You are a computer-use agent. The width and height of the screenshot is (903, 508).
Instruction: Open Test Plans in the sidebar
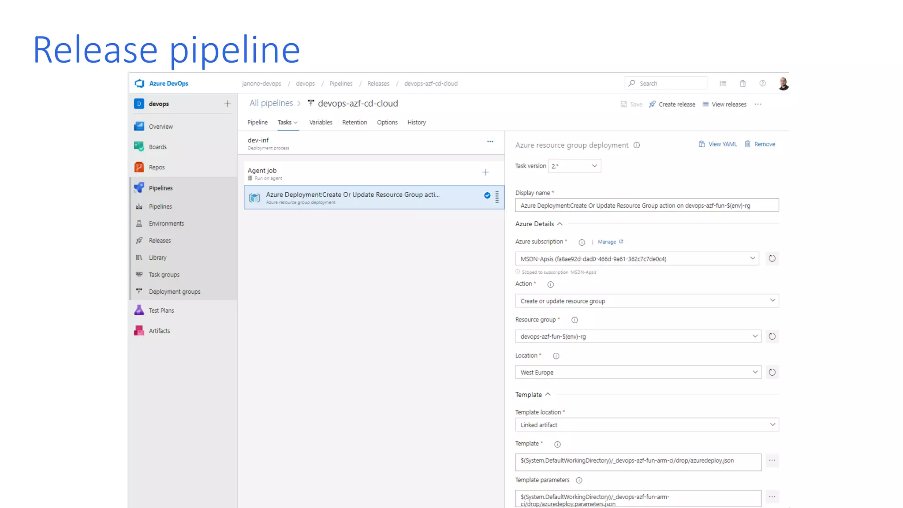[161, 310]
